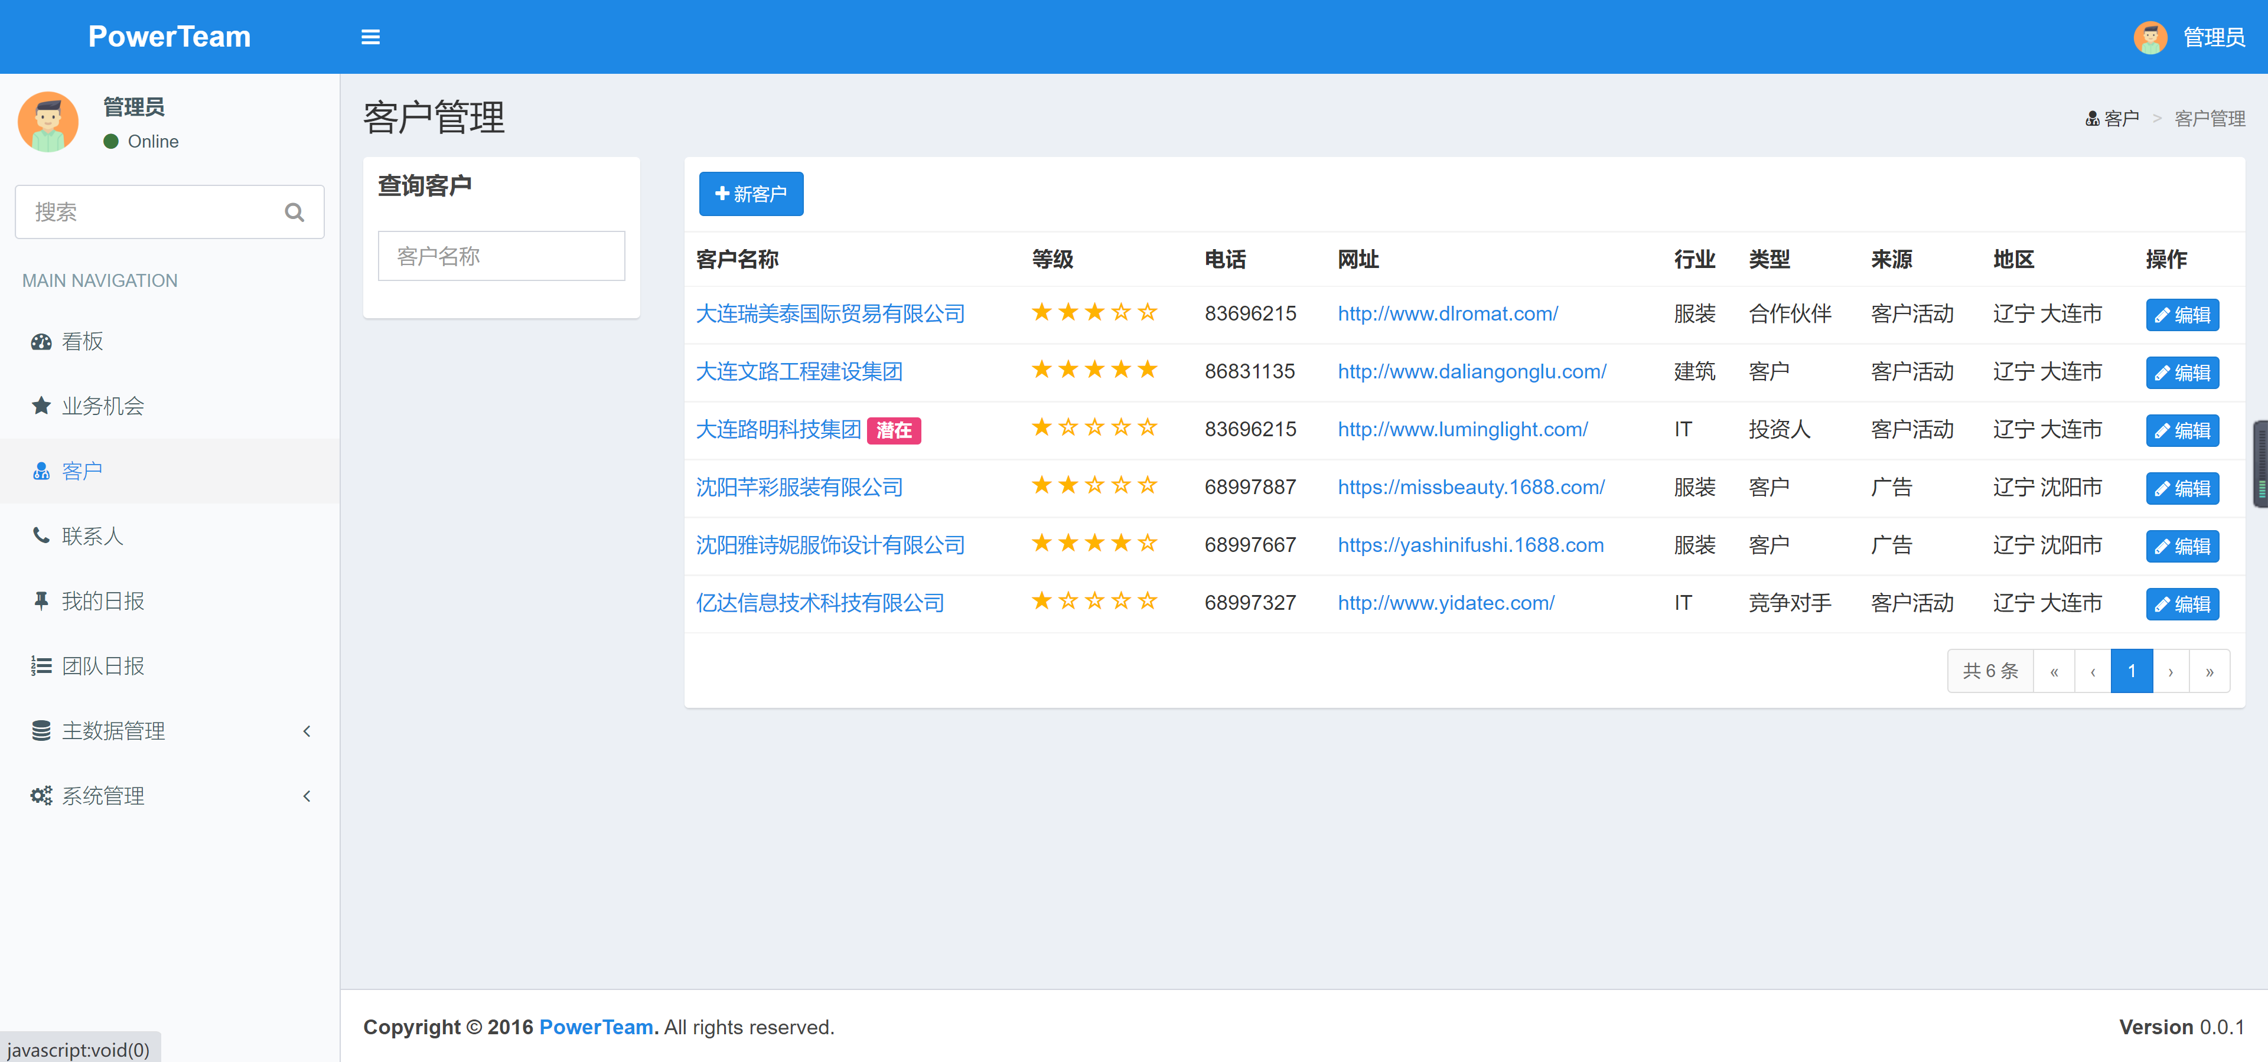Click the search magnifier icon
Image resolution: width=2268 pixels, height=1062 pixels.
click(294, 212)
